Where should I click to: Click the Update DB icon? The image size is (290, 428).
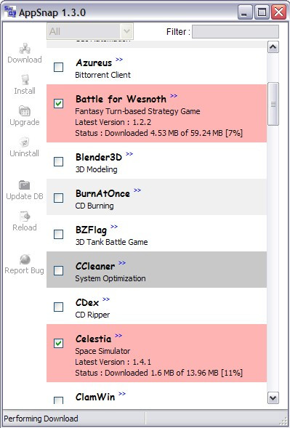coord(25,185)
